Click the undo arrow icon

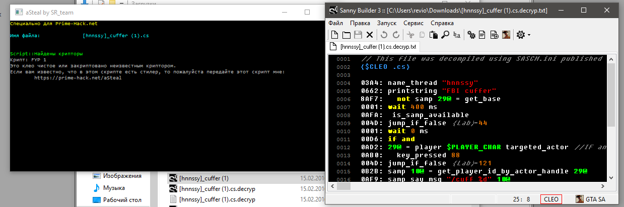pyautogui.click(x=384, y=35)
